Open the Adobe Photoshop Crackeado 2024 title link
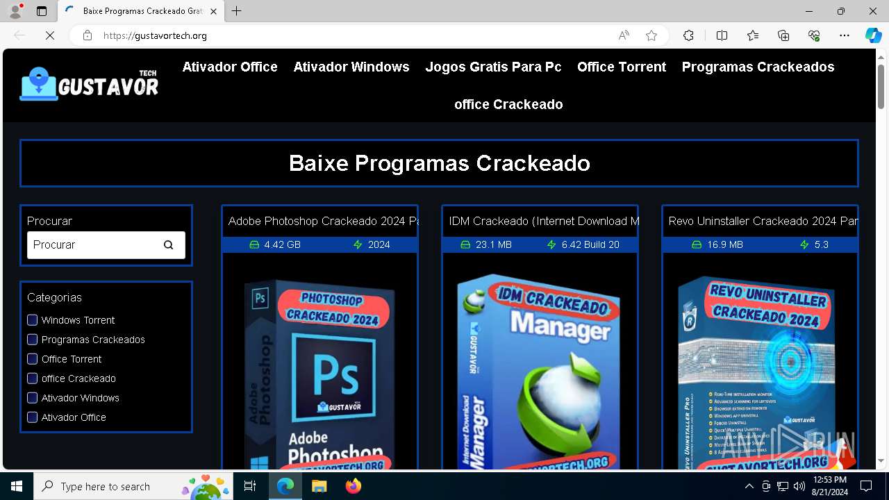 pyautogui.click(x=323, y=221)
